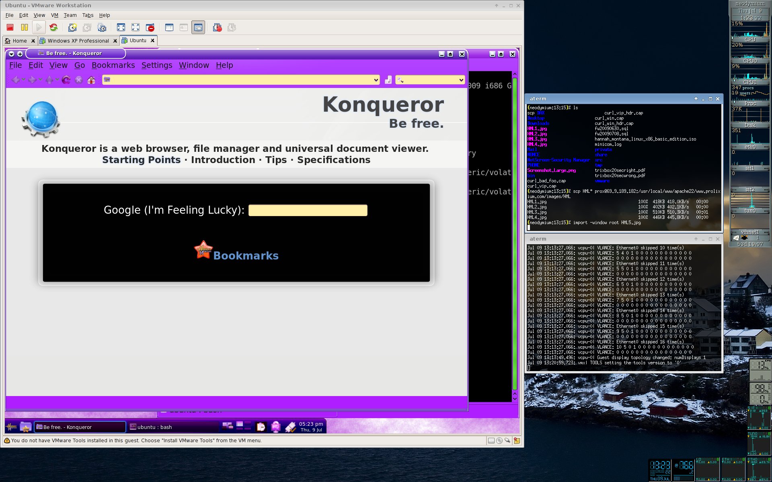Viewport: 772px width, 482px height.
Task: Go to Konqueror's Home location
Action: pos(91,80)
